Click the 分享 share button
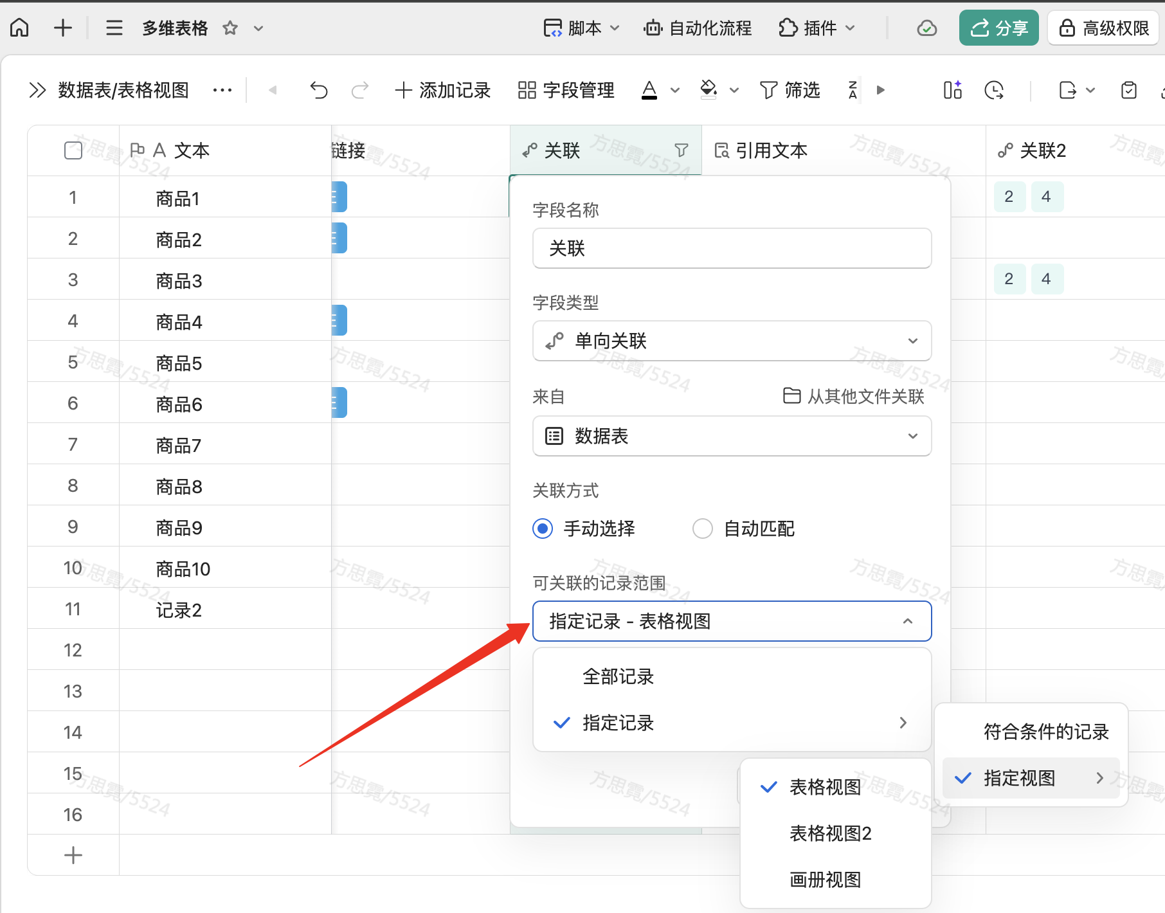The height and width of the screenshot is (913, 1165). point(998,28)
